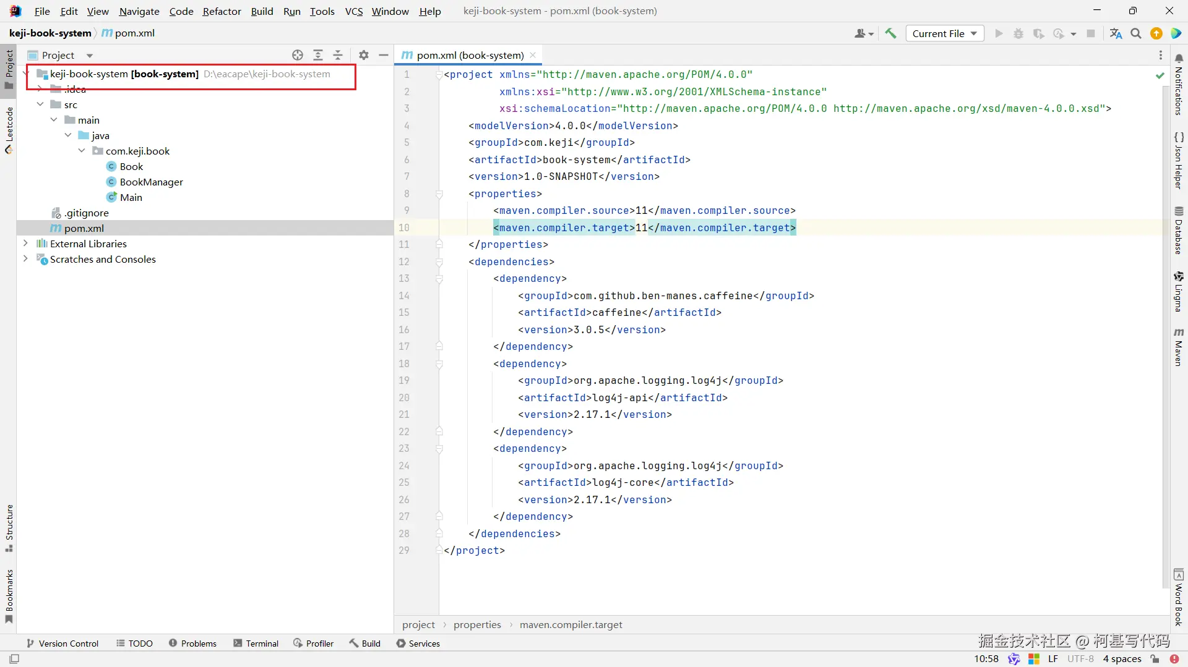Click Expand All icon in Project panel

coord(318,55)
